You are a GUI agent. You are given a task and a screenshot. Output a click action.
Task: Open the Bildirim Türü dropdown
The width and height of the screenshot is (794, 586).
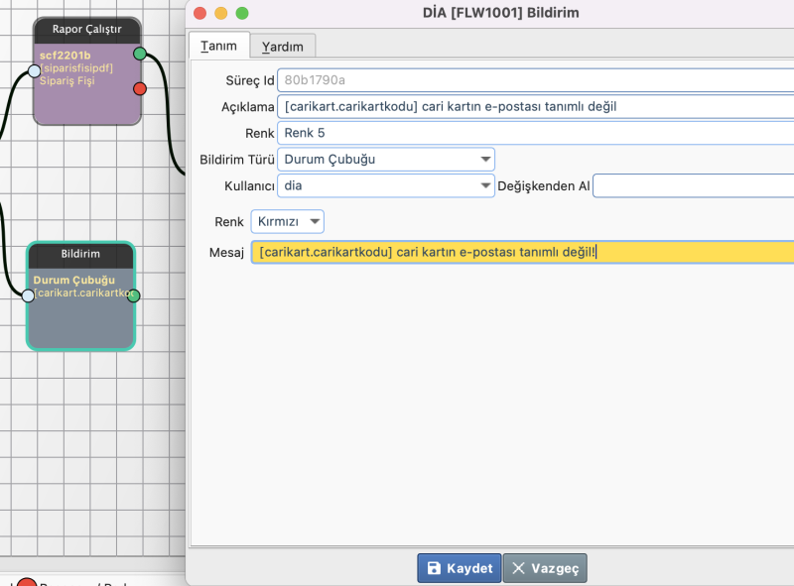coord(386,159)
